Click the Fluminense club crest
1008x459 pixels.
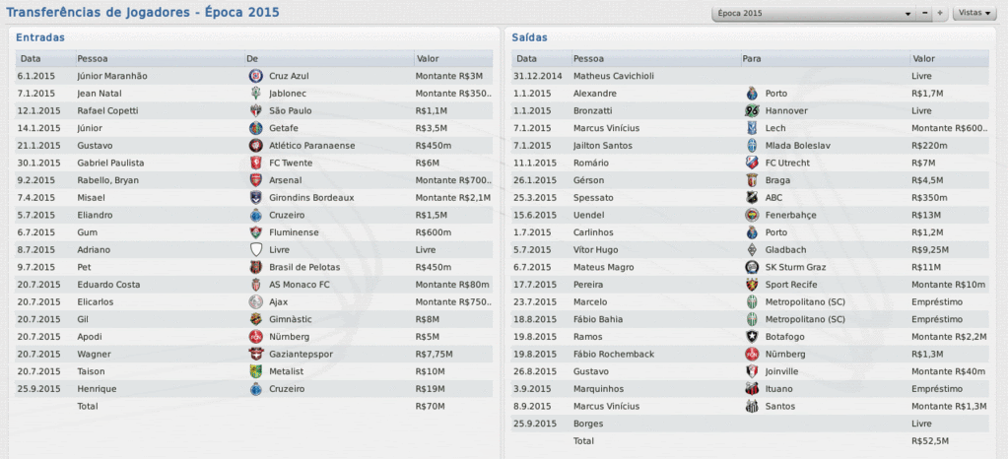256,232
